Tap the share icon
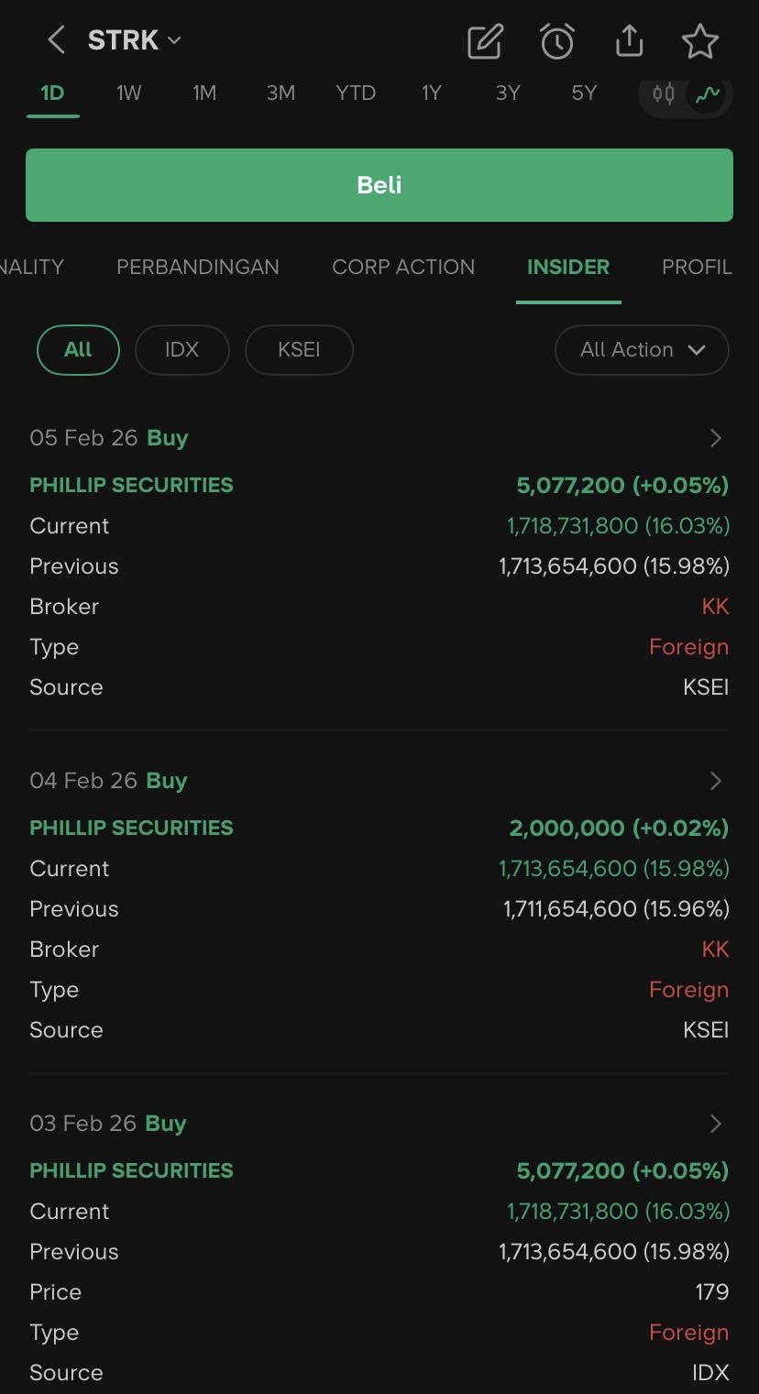Image resolution: width=759 pixels, height=1394 pixels. point(629,41)
